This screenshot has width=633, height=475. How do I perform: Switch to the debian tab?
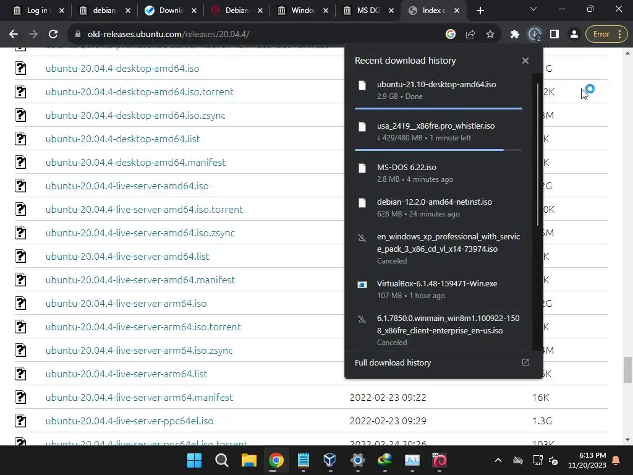104,11
